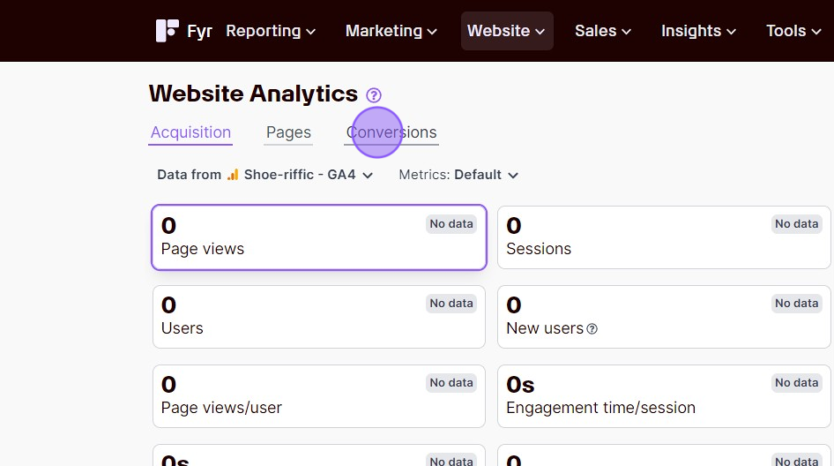Open the Insights menu

tap(699, 31)
